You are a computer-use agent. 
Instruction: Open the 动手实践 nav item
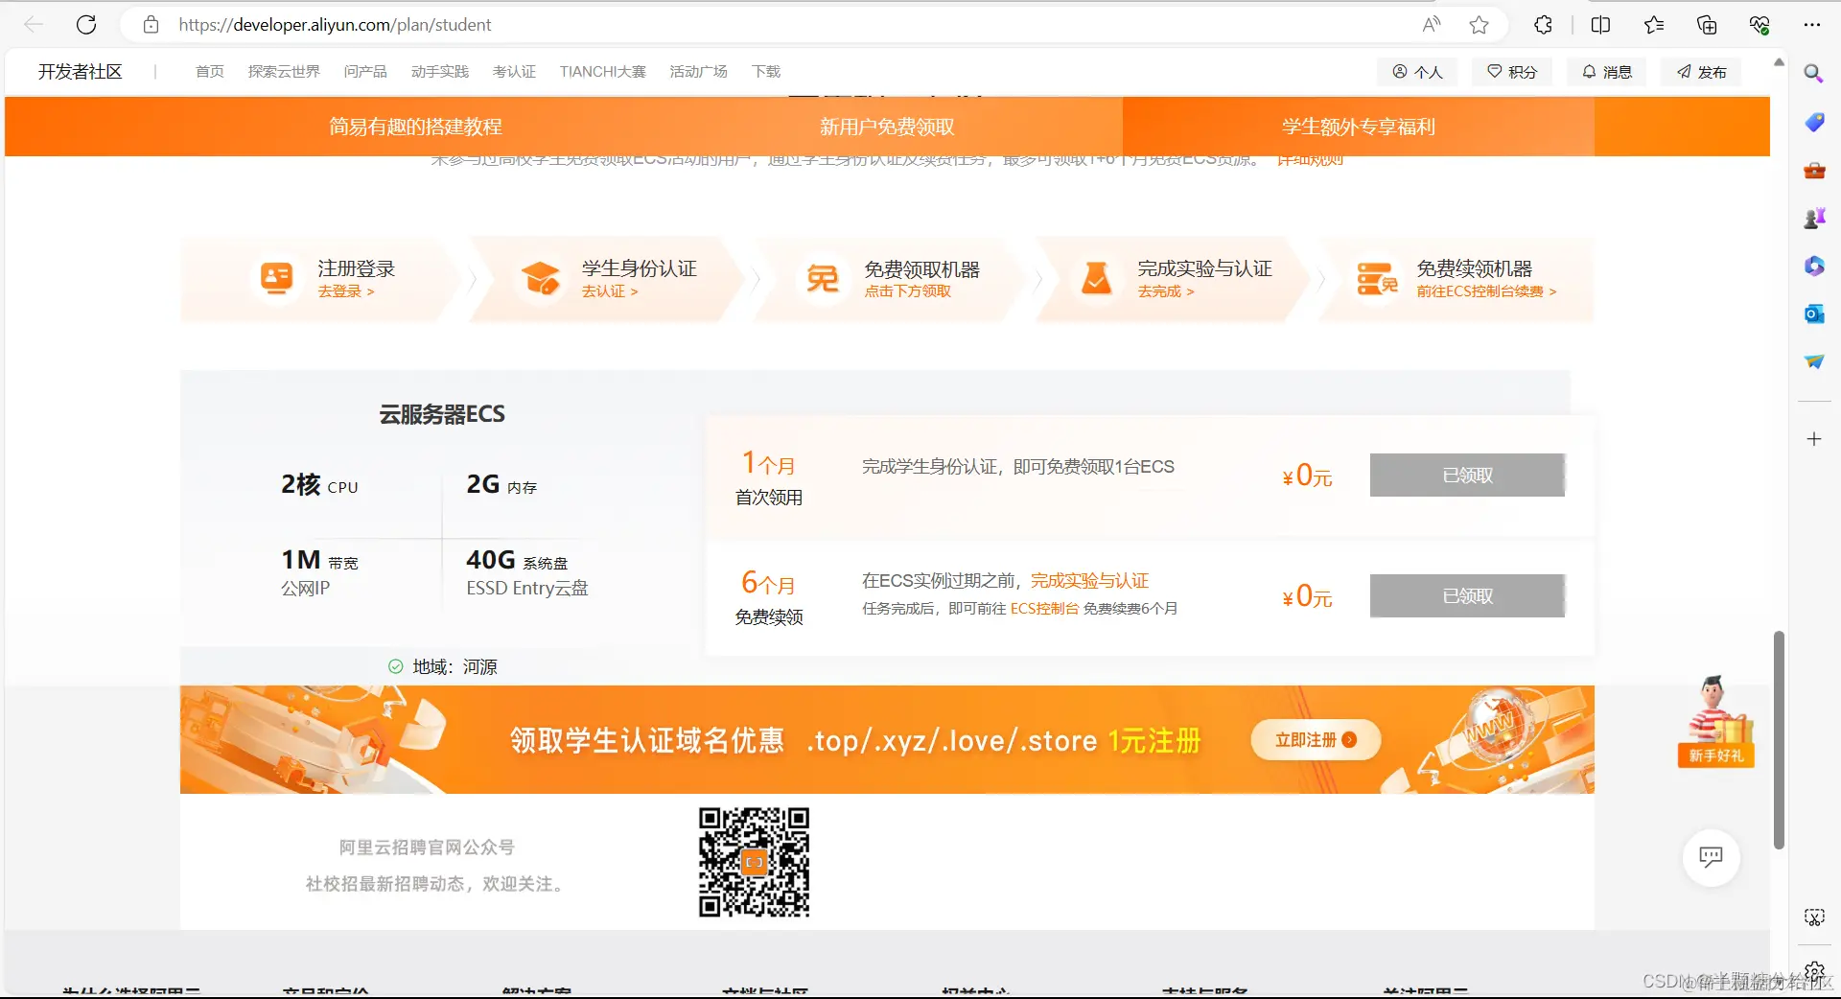click(440, 72)
